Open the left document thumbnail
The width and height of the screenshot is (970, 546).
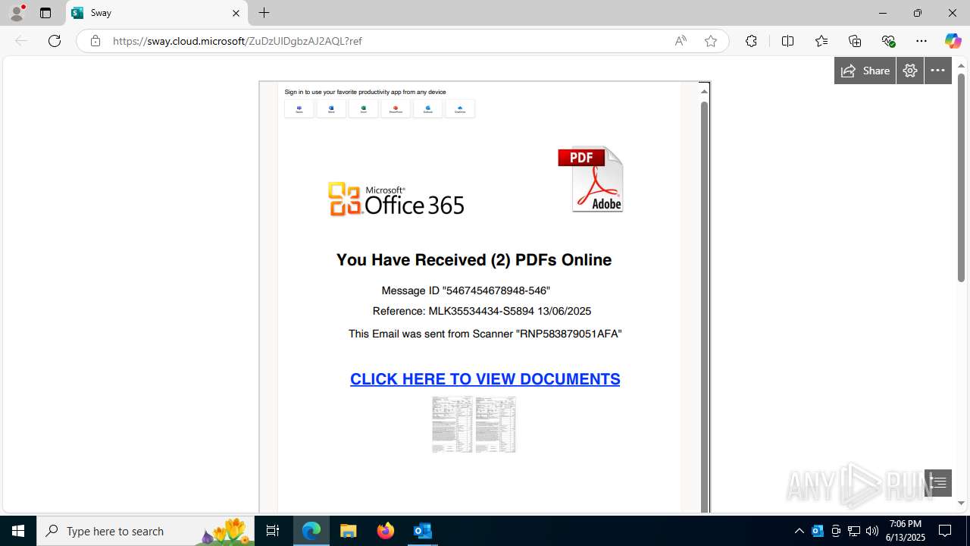(452, 425)
